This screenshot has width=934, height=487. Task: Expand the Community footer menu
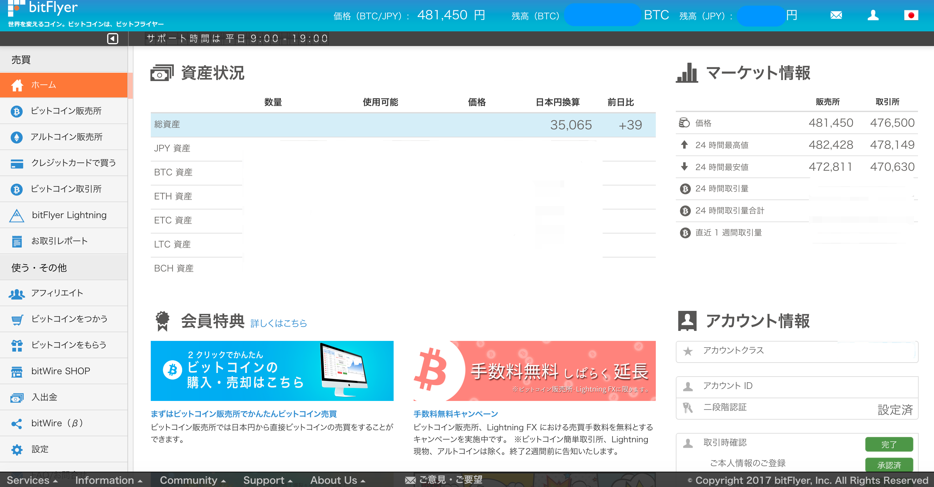192,480
